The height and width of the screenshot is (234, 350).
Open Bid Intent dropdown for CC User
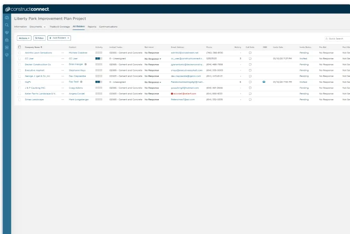153,59
